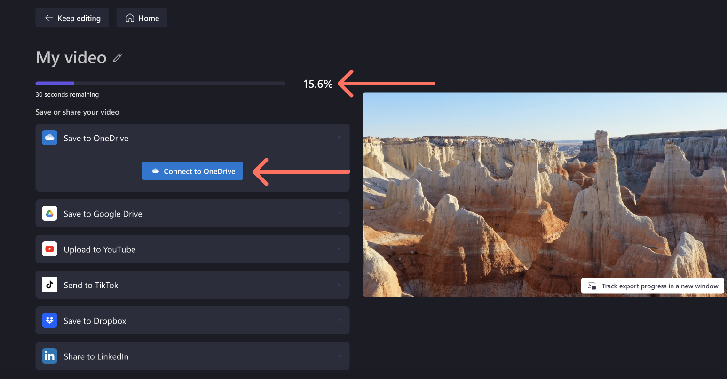Open Track export progress in a new window

click(x=653, y=286)
